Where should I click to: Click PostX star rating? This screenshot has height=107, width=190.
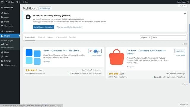(31, 70)
